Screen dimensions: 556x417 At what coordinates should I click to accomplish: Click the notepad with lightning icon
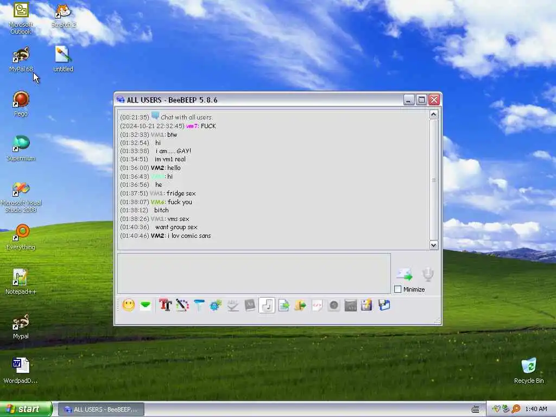click(x=367, y=305)
